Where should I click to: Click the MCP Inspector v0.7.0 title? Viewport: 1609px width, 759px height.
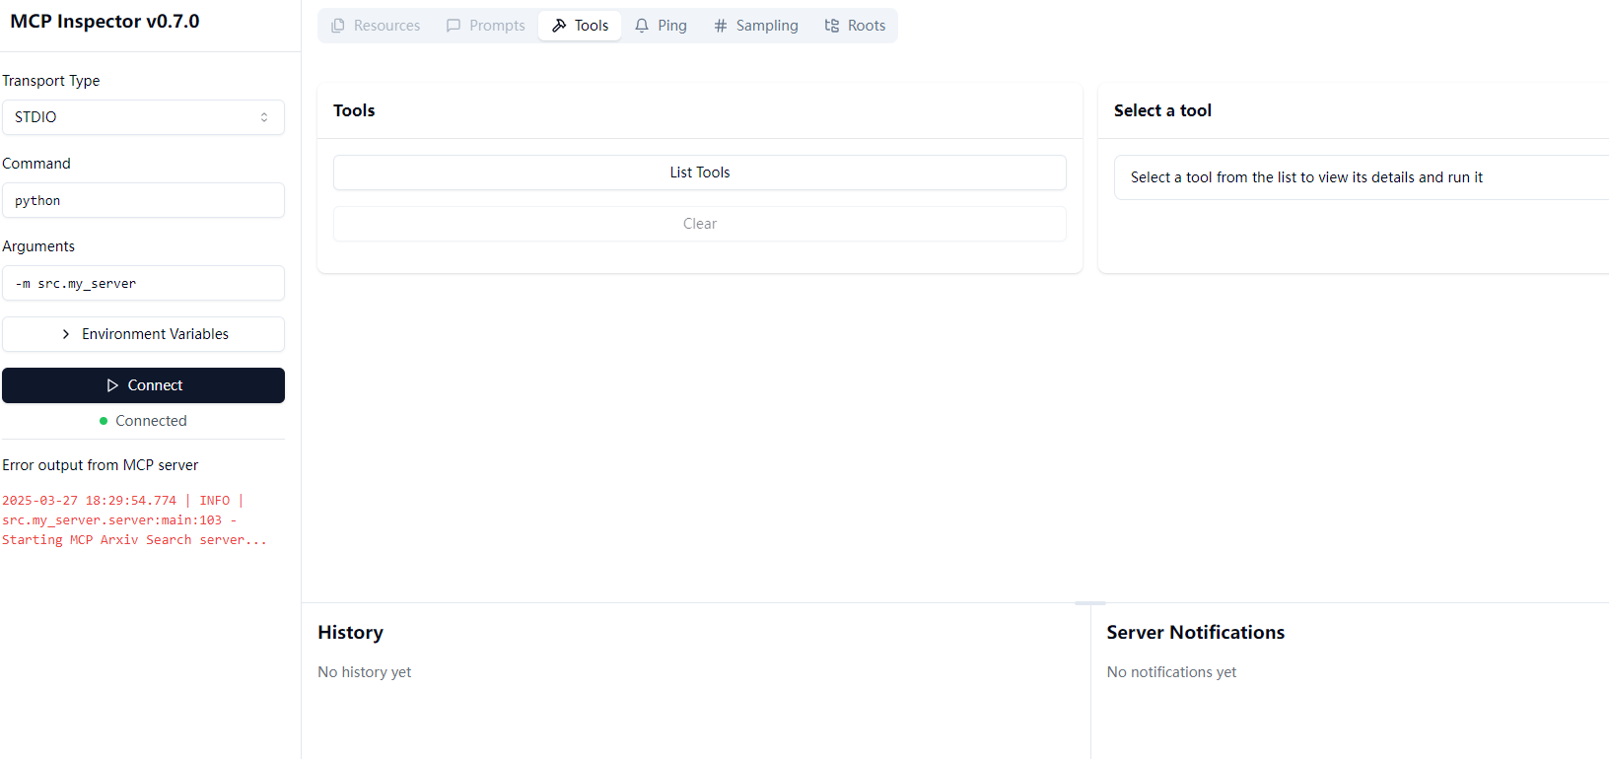tap(105, 22)
